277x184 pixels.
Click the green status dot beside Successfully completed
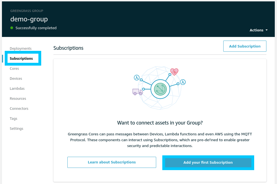coord(12,28)
